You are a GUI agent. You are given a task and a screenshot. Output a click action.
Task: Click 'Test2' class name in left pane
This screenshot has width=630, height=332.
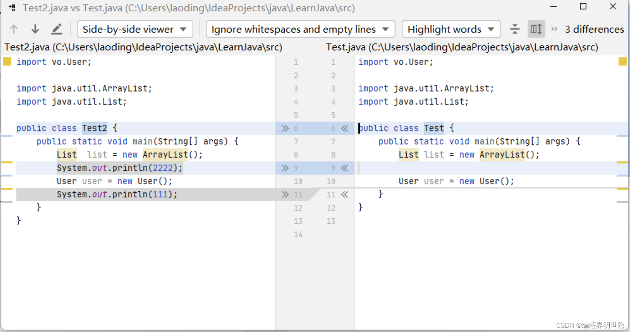(x=95, y=128)
